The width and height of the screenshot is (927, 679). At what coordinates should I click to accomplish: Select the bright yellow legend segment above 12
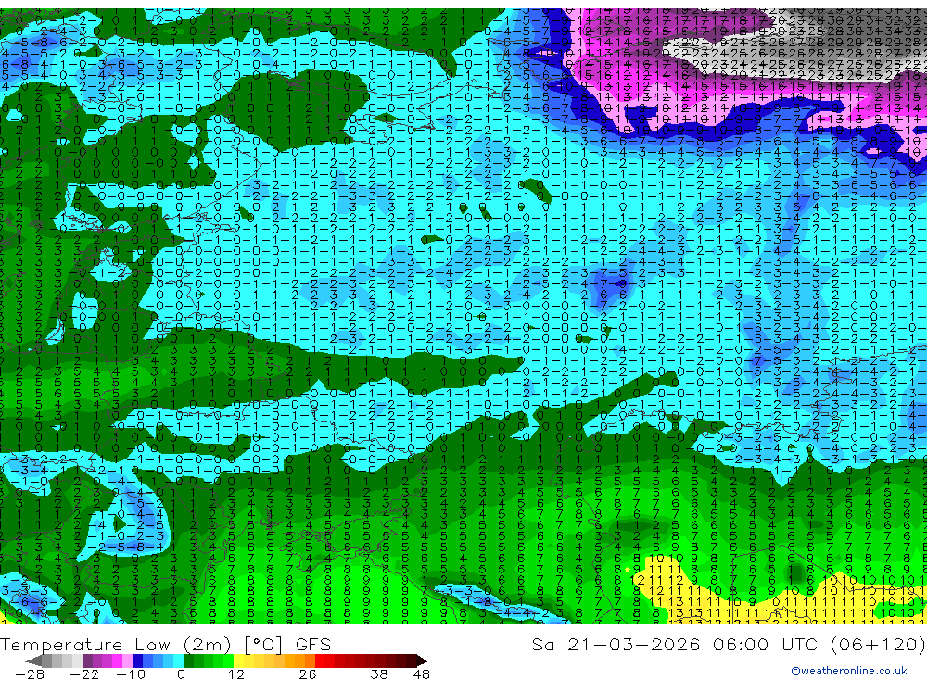[239, 660]
